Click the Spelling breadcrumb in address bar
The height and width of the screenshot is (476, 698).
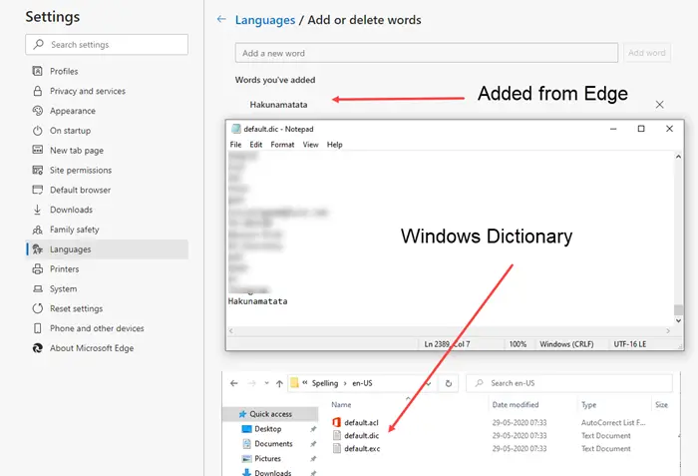325,383
